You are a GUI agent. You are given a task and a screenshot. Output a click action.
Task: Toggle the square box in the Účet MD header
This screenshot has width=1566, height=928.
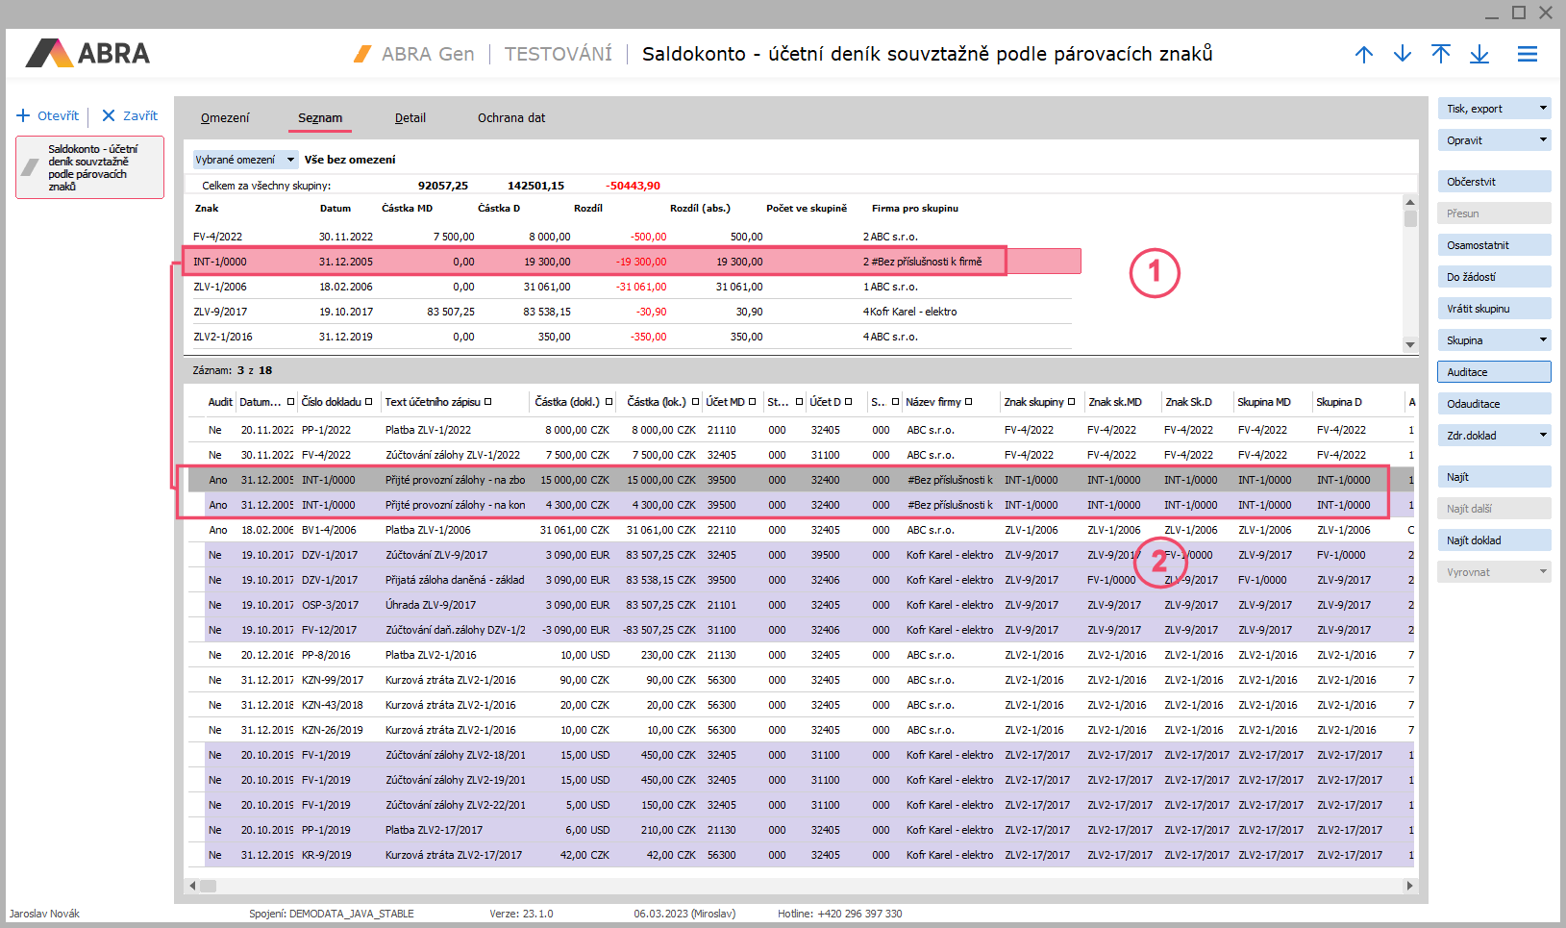(752, 402)
